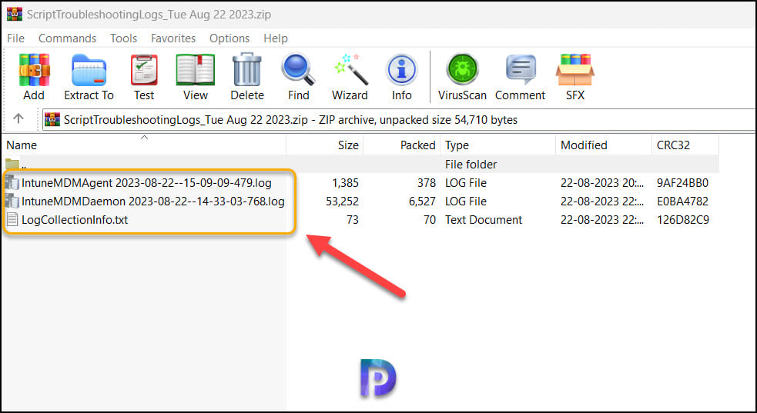Sort by the Type column header

(497, 145)
